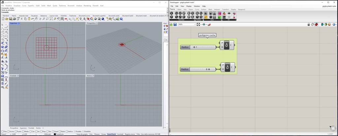The height and width of the screenshot is (136, 338).
Task: Open the zoom percentage dropdown
Action: tap(195, 24)
